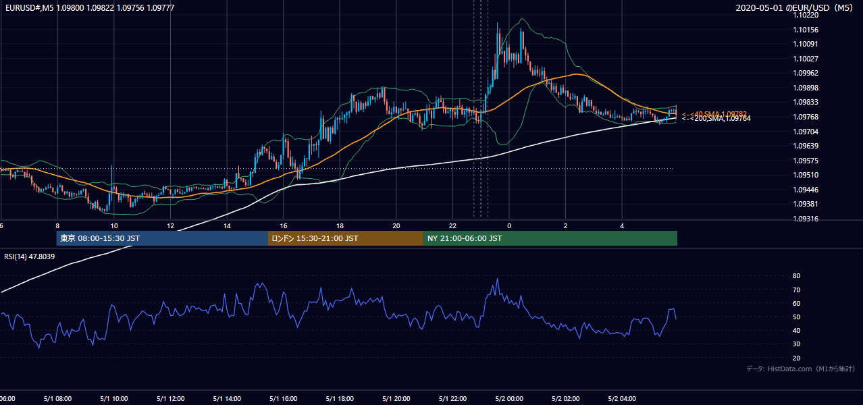
Task: Click price axis label 1.09704
Action: [x=807, y=132]
